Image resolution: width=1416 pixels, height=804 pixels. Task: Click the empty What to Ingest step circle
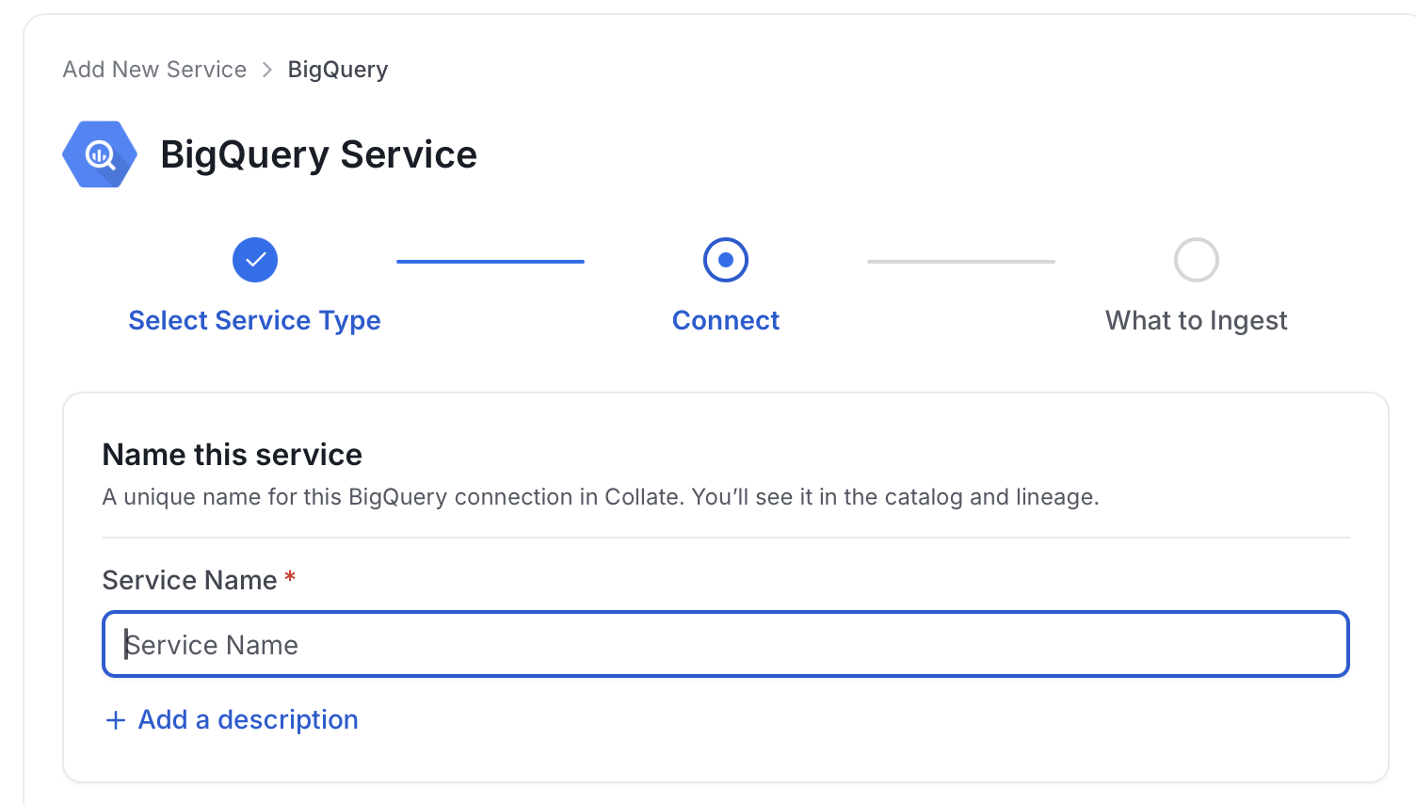1197,260
